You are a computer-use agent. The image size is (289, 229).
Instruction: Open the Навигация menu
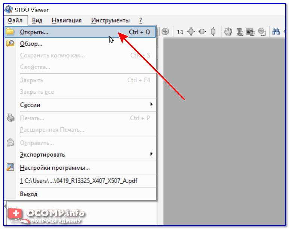click(67, 20)
